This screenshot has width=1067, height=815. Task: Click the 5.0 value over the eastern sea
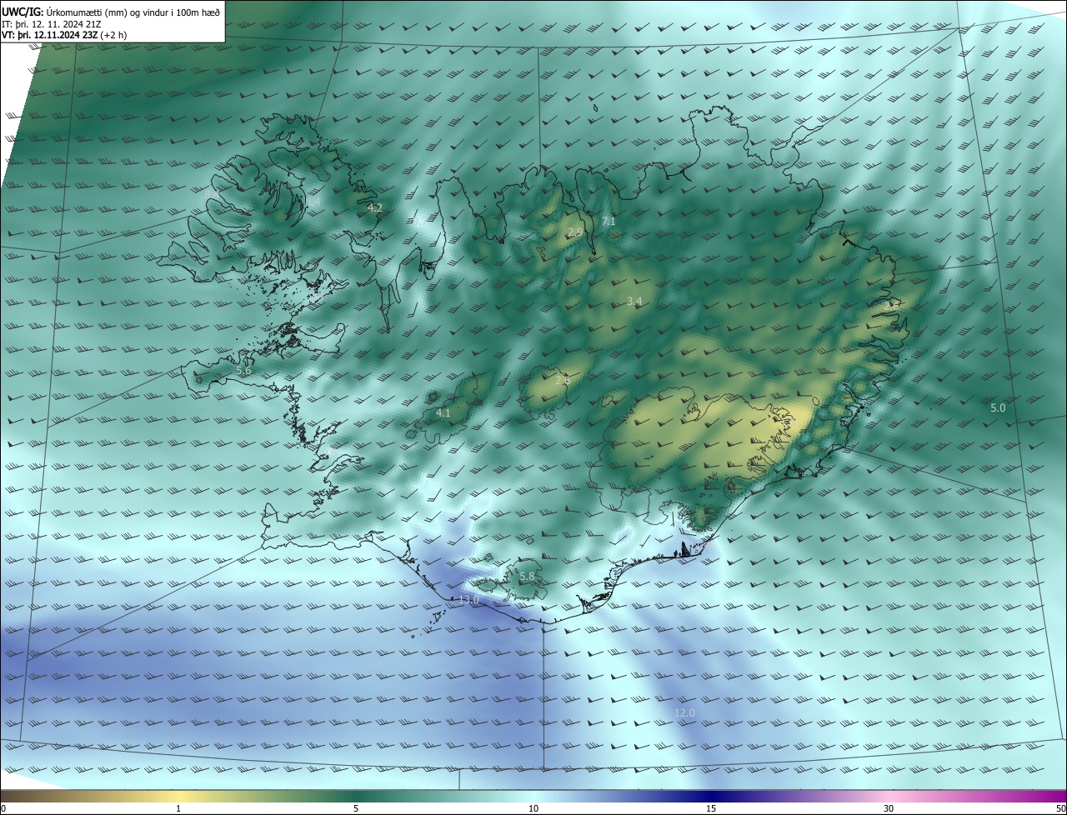pyautogui.click(x=998, y=407)
